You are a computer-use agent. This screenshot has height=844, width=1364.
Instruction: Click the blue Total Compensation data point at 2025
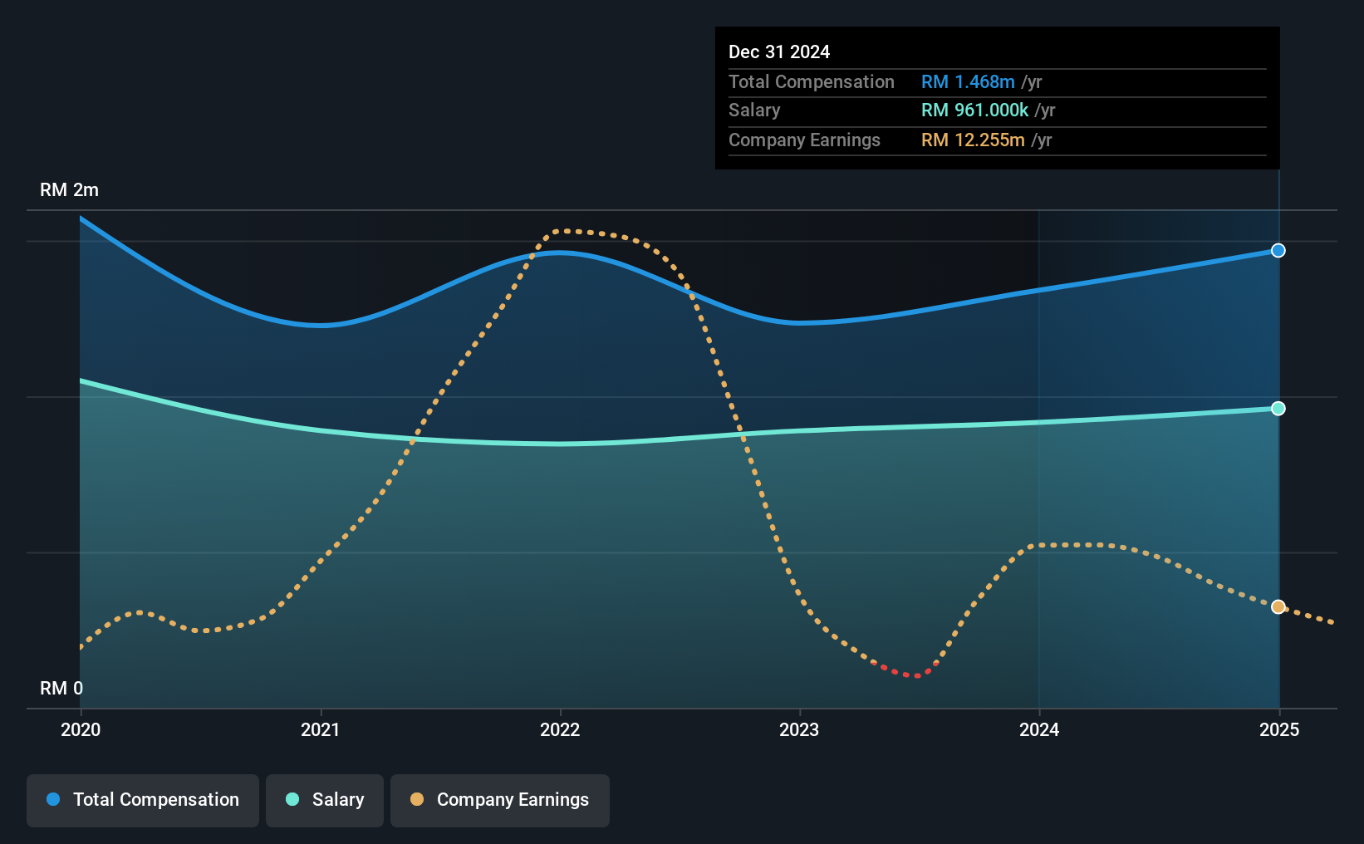click(x=1278, y=251)
